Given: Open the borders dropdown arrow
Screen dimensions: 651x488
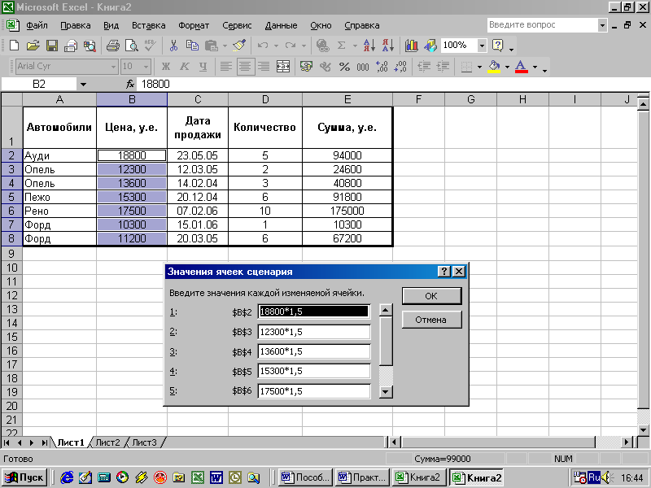Looking at the screenshot, I should (479, 67).
